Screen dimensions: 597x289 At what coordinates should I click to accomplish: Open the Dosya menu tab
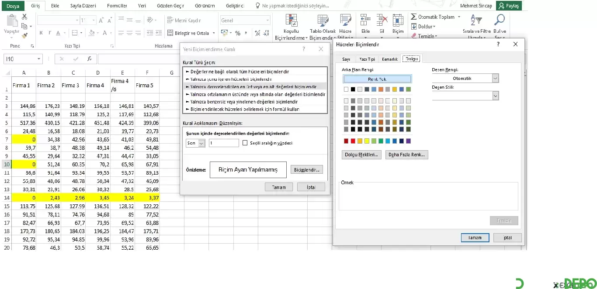[x=13, y=6]
